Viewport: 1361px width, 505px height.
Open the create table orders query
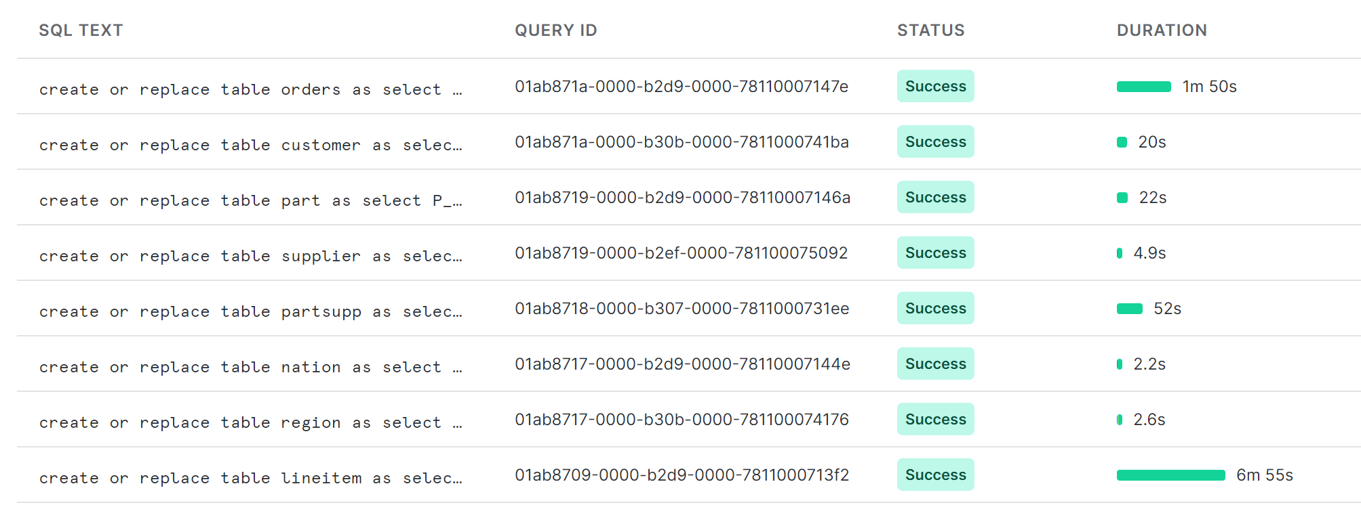click(250, 89)
